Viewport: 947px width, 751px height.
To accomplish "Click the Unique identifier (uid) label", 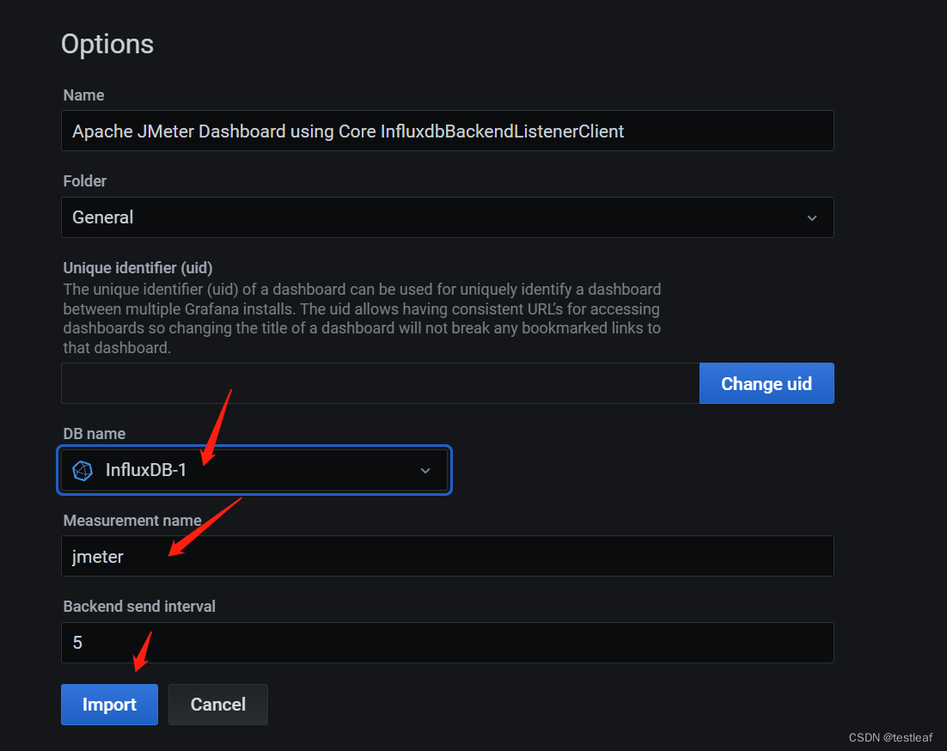I will 137,267.
